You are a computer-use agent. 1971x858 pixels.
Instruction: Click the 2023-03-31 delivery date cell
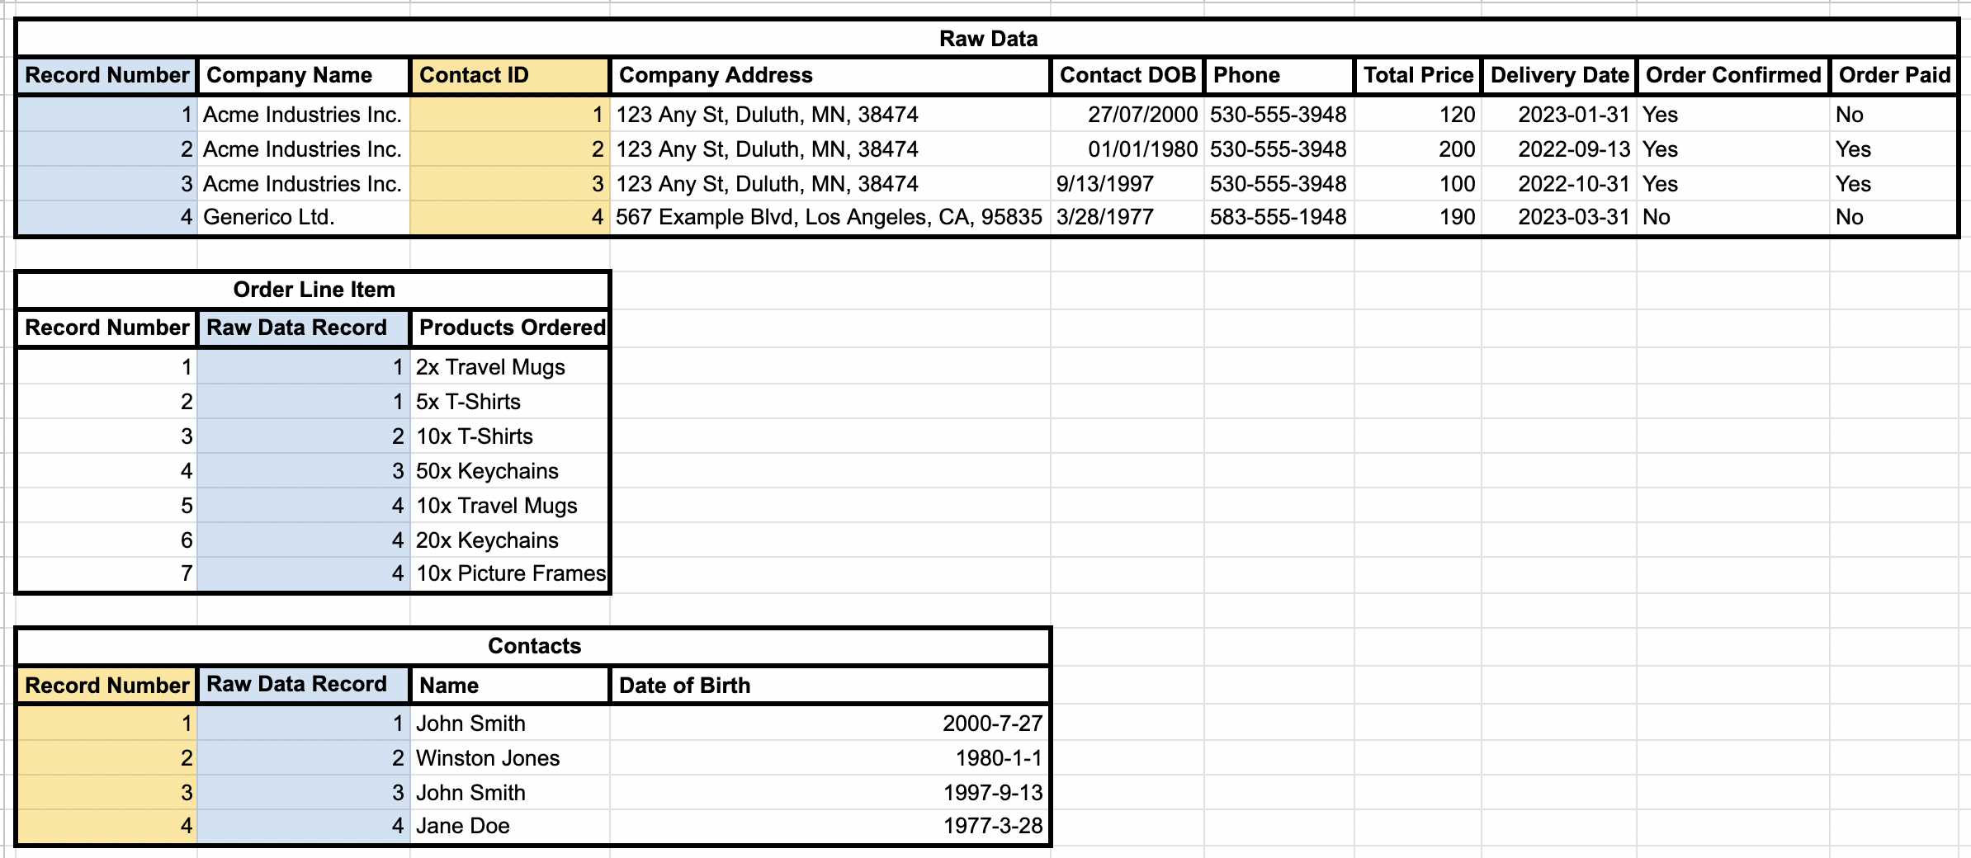1559,218
